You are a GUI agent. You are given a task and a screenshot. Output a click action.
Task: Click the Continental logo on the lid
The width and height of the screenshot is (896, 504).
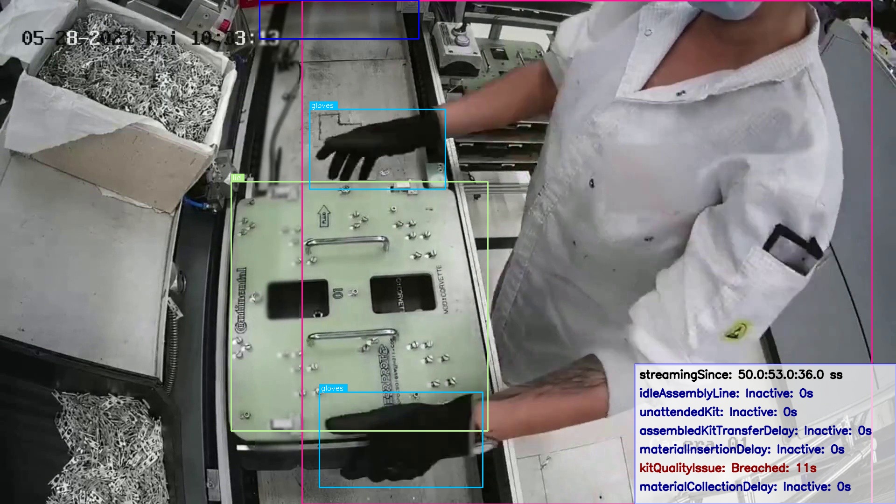pyautogui.click(x=242, y=301)
